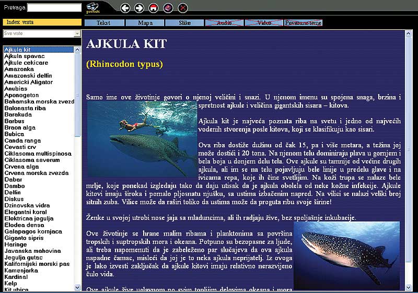418x293 pixels.
Task: Select Dzinovska vidra entry
Action: (x=39, y=205)
